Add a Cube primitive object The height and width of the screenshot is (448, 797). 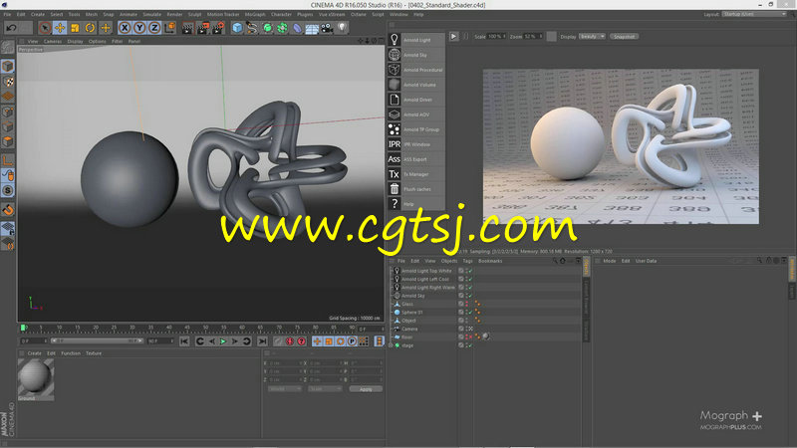(x=237, y=28)
